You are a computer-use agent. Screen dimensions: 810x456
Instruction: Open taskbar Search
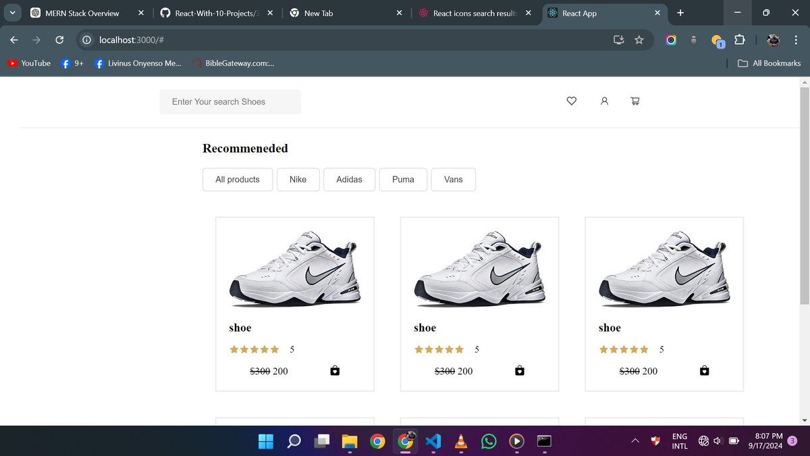click(x=294, y=441)
